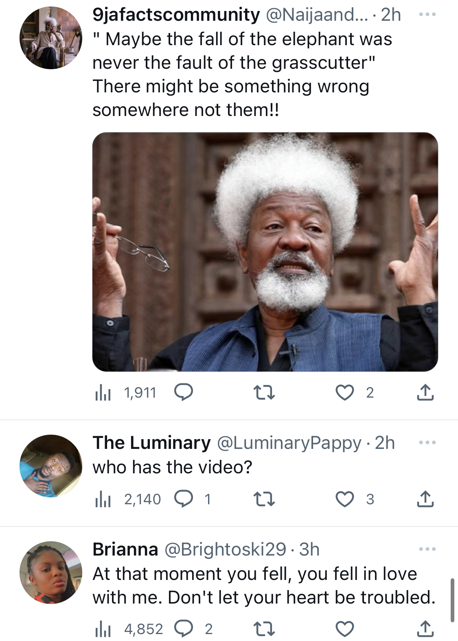Like The Luminary's tweet
This screenshot has height=641, width=458.
point(344,499)
